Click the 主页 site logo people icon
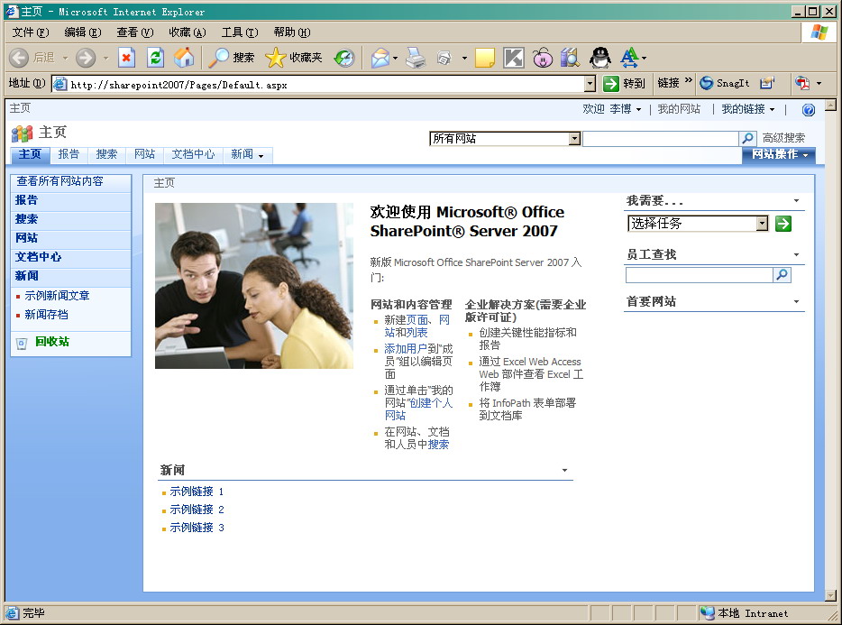 [22, 133]
